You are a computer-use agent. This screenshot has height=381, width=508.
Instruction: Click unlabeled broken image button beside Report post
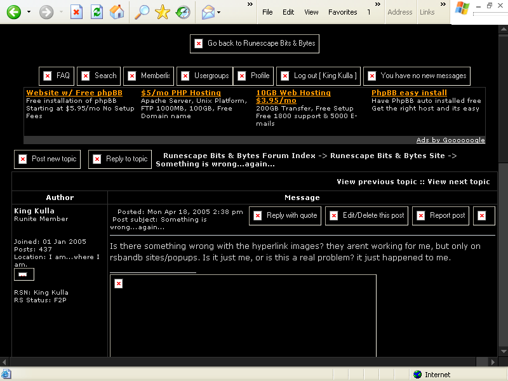point(484,216)
